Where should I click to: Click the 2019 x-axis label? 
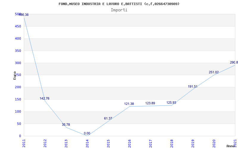(x=193, y=143)
